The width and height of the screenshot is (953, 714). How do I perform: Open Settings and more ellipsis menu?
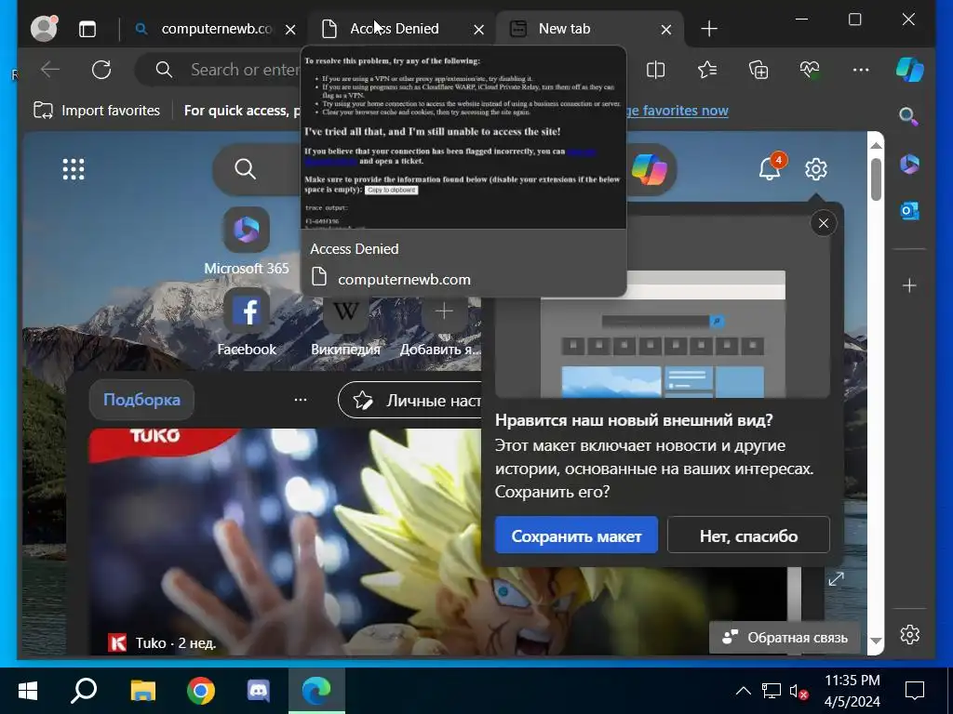pos(861,70)
